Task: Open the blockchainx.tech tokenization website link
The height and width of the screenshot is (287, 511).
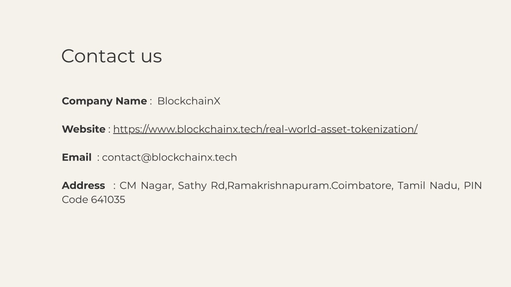Action: [x=265, y=129]
